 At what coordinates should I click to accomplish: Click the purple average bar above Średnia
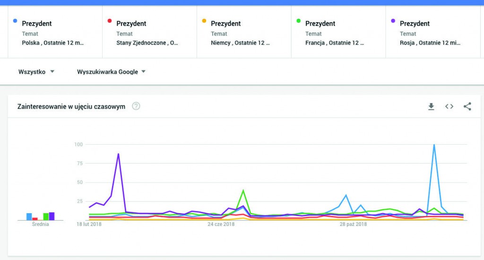[52, 217]
